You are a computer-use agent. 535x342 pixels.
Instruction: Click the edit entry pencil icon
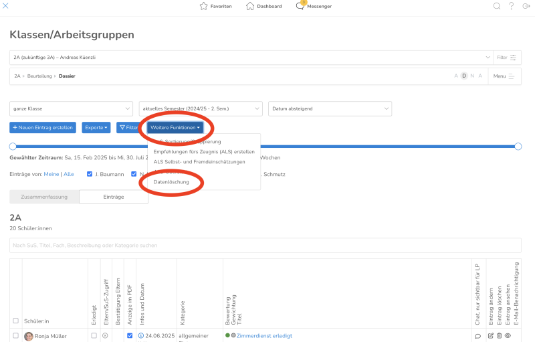[490, 336]
